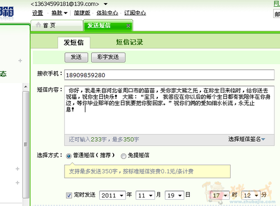Open 设置 link
Viewport: 280px width, 206px height.
(x=38, y=13)
